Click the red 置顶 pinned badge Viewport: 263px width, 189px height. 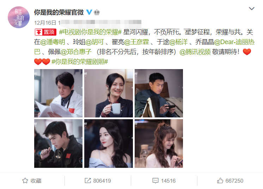[x=45, y=32]
